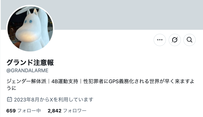Click the フォロー中 label text
203x117 pixels.
(29, 111)
